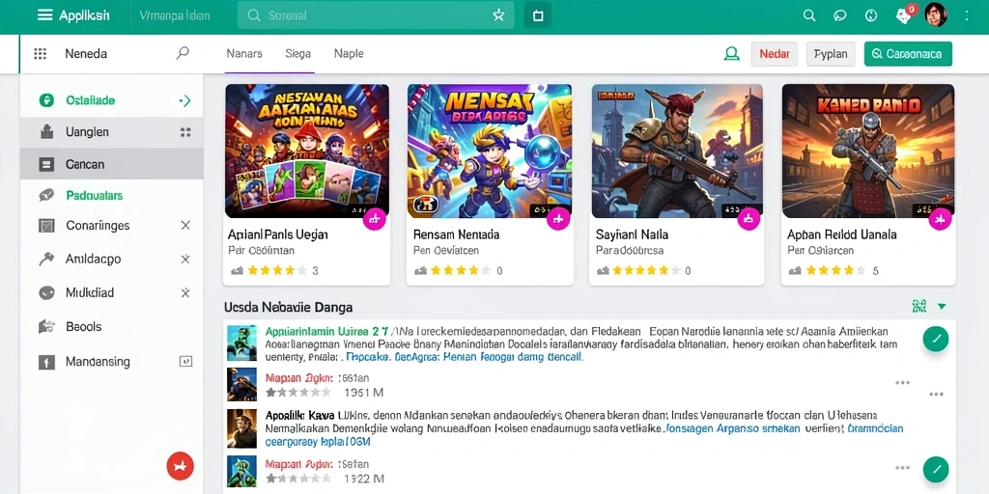Open the chat bubble icon in header
Screen dimensions: 989x494
point(839,15)
